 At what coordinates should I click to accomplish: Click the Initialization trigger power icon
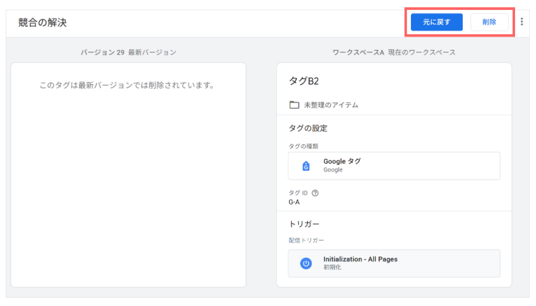point(306,264)
